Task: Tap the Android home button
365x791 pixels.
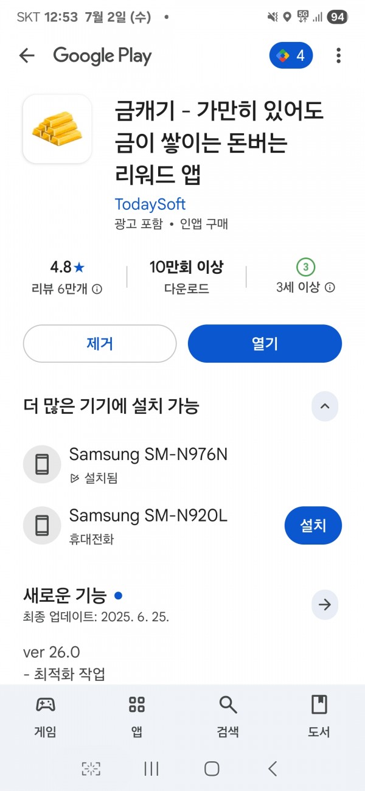Action: click(x=212, y=768)
